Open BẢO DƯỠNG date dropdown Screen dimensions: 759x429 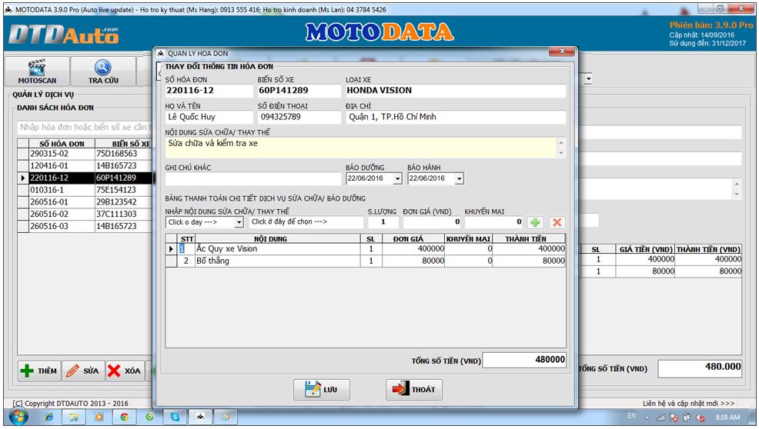pos(397,179)
